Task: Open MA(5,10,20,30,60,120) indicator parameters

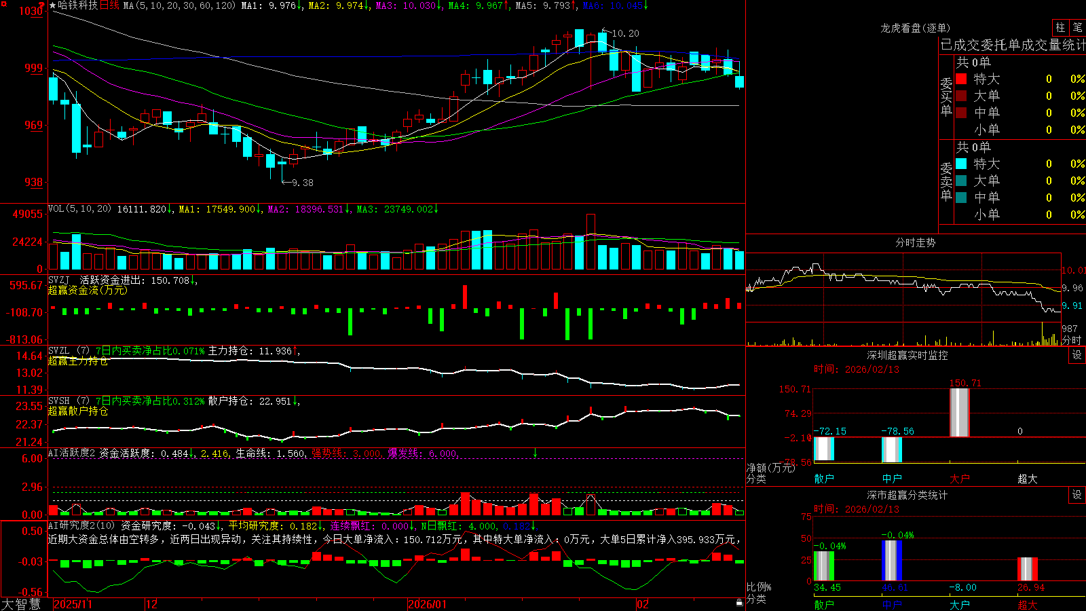Action: click(179, 5)
